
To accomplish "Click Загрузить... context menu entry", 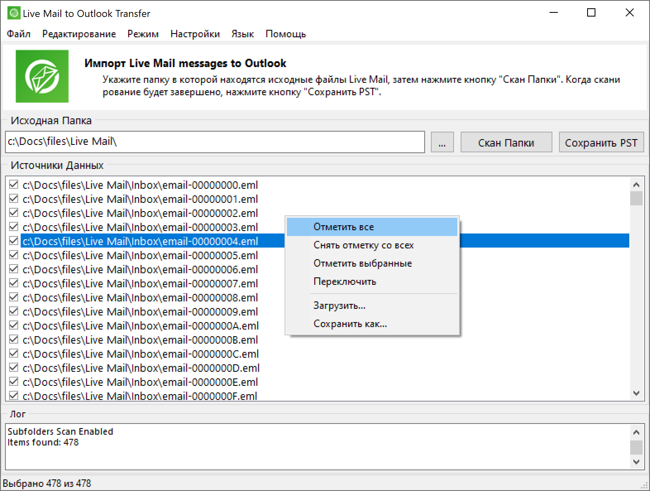I will coord(372,306).
